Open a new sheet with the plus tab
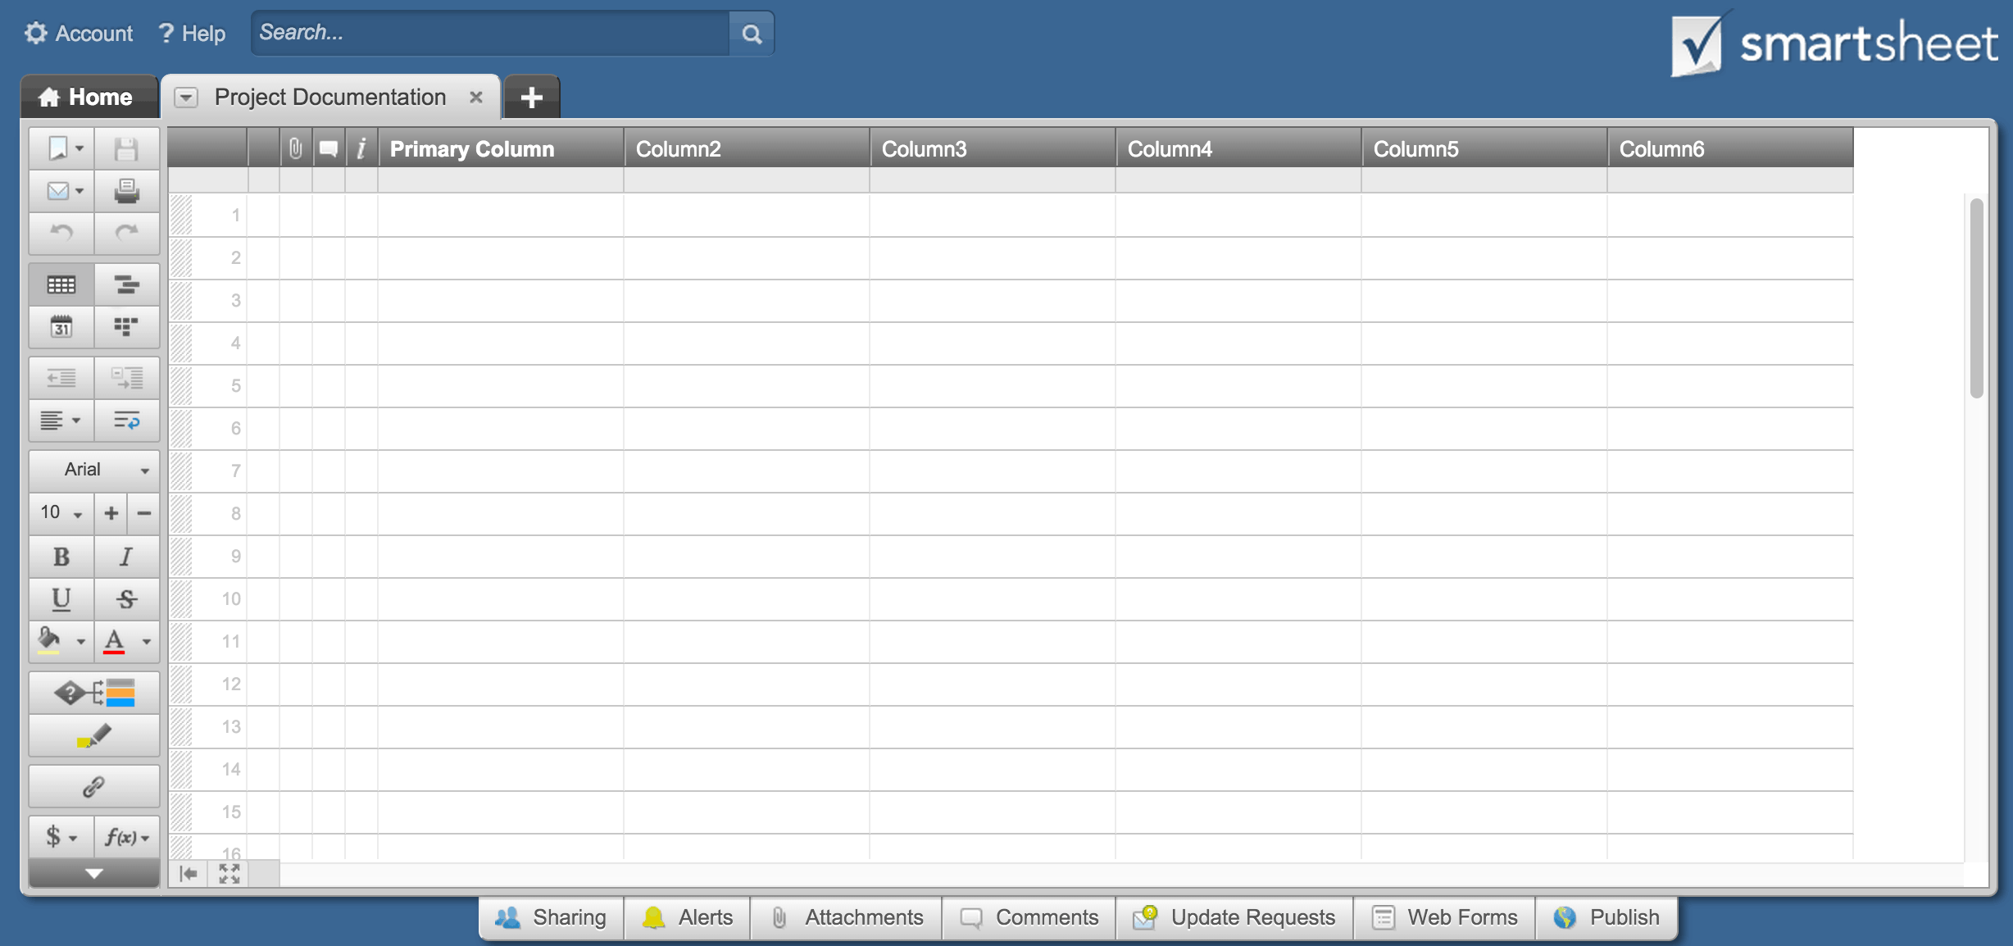 tap(531, 97)
